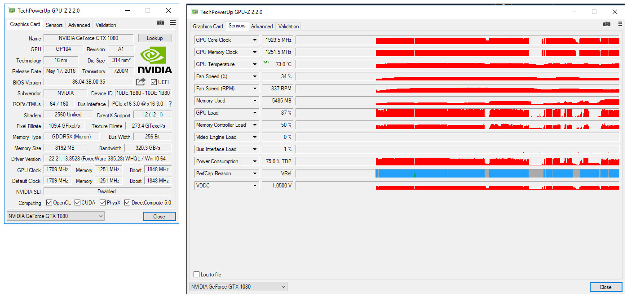
Task: Click the Fan Speed (RPM) value 837 RPM
Action: [277, 89]
